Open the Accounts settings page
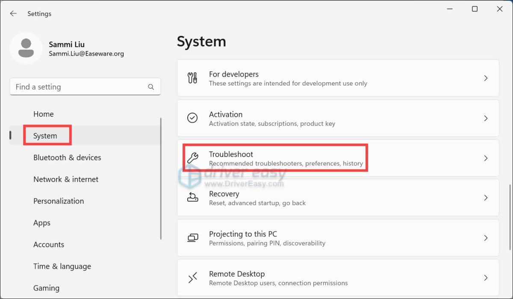 pos(49,245)
